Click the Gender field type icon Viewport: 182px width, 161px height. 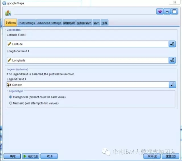(x=9, y=84)
